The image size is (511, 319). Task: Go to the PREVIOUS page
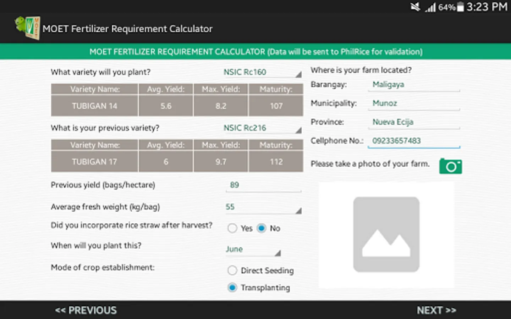tap(86, 310)
